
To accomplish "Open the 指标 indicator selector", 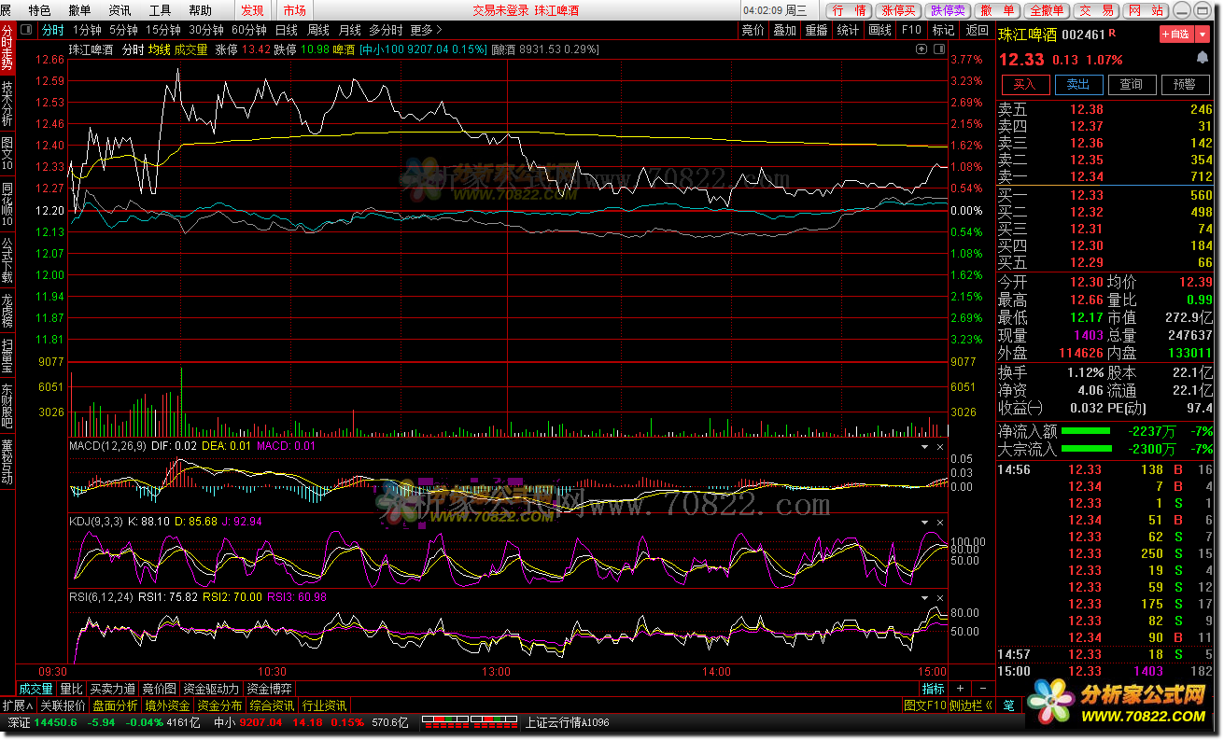I will point(934,689).
